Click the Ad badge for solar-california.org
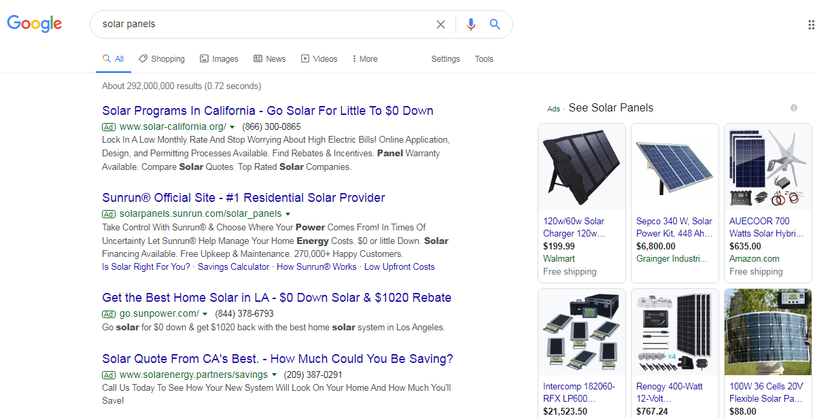The image size is (815, 418). pos(109,127)
